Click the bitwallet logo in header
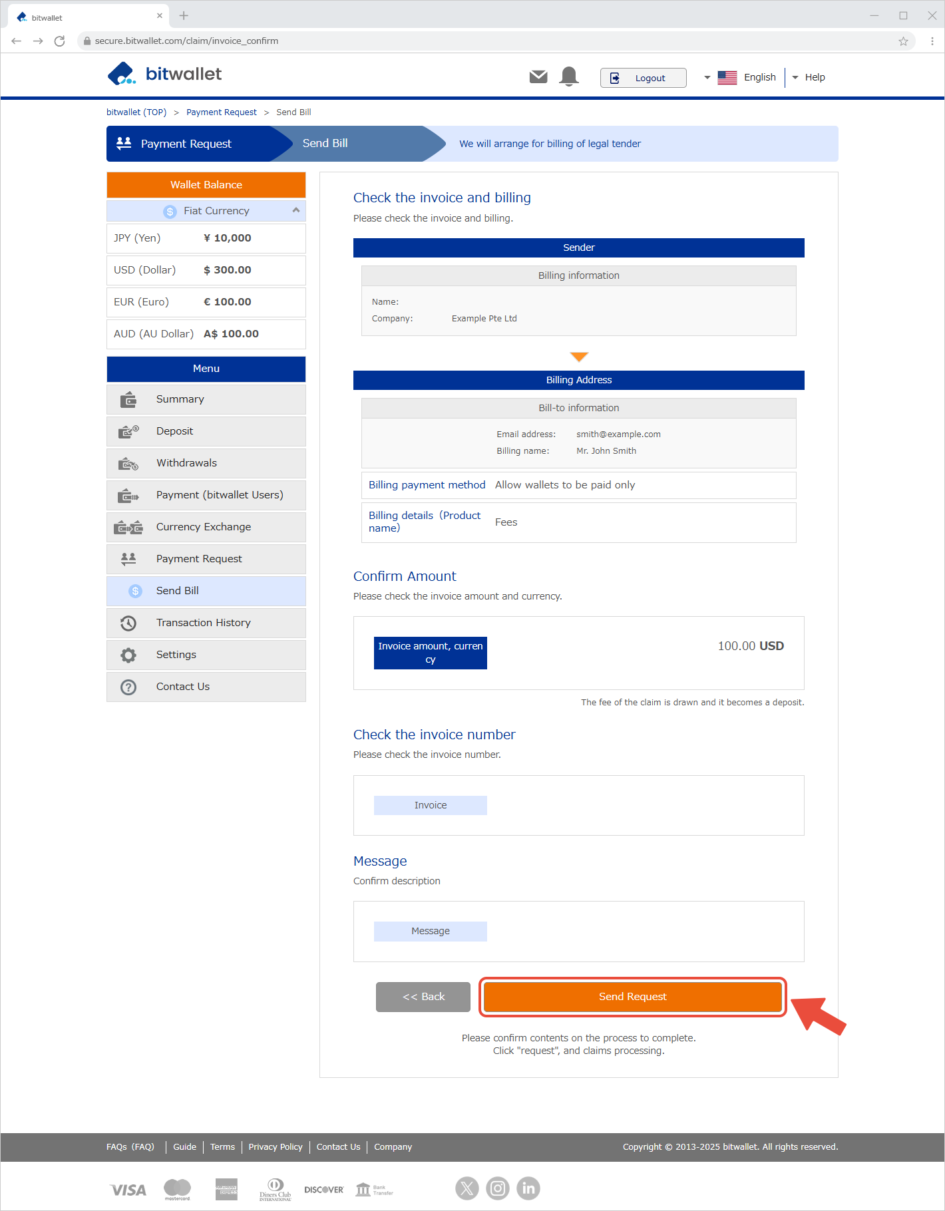The image size is (945, 1211). click(164, 74)
